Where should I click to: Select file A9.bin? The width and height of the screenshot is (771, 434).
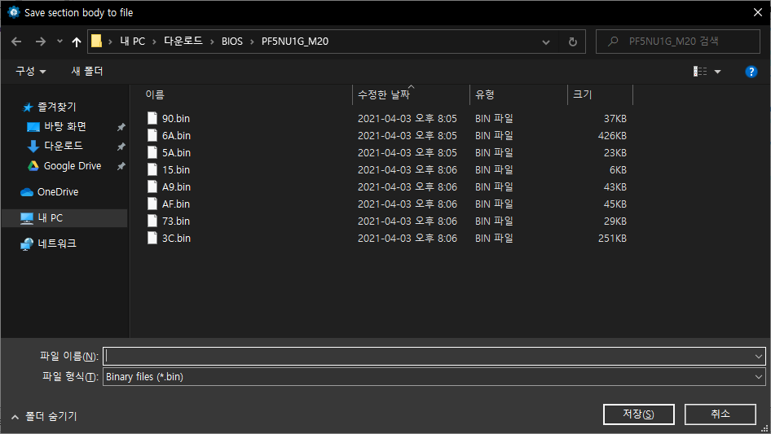[x=176, y=187]
